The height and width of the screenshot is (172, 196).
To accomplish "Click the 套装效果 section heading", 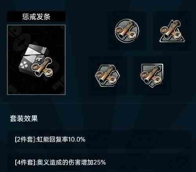I will 24,118.
